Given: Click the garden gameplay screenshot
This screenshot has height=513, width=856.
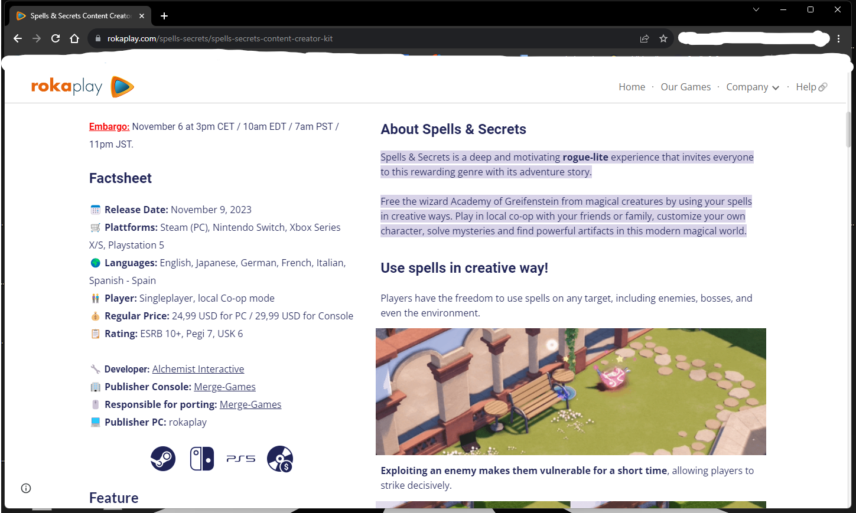Looking at the screenshot, I should coord(571,391).
